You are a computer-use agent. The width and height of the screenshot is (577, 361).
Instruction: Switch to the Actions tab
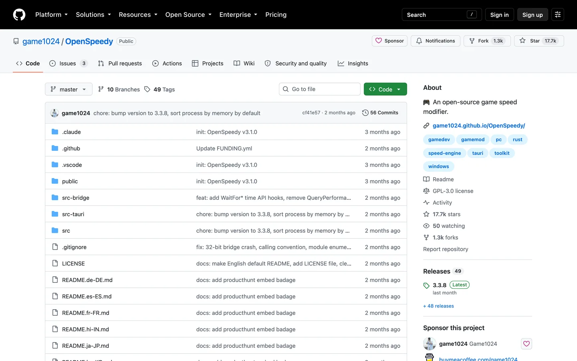[167, 63]
